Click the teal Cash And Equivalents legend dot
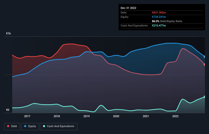Screen dimensions: 209x134 click(44, 126)
